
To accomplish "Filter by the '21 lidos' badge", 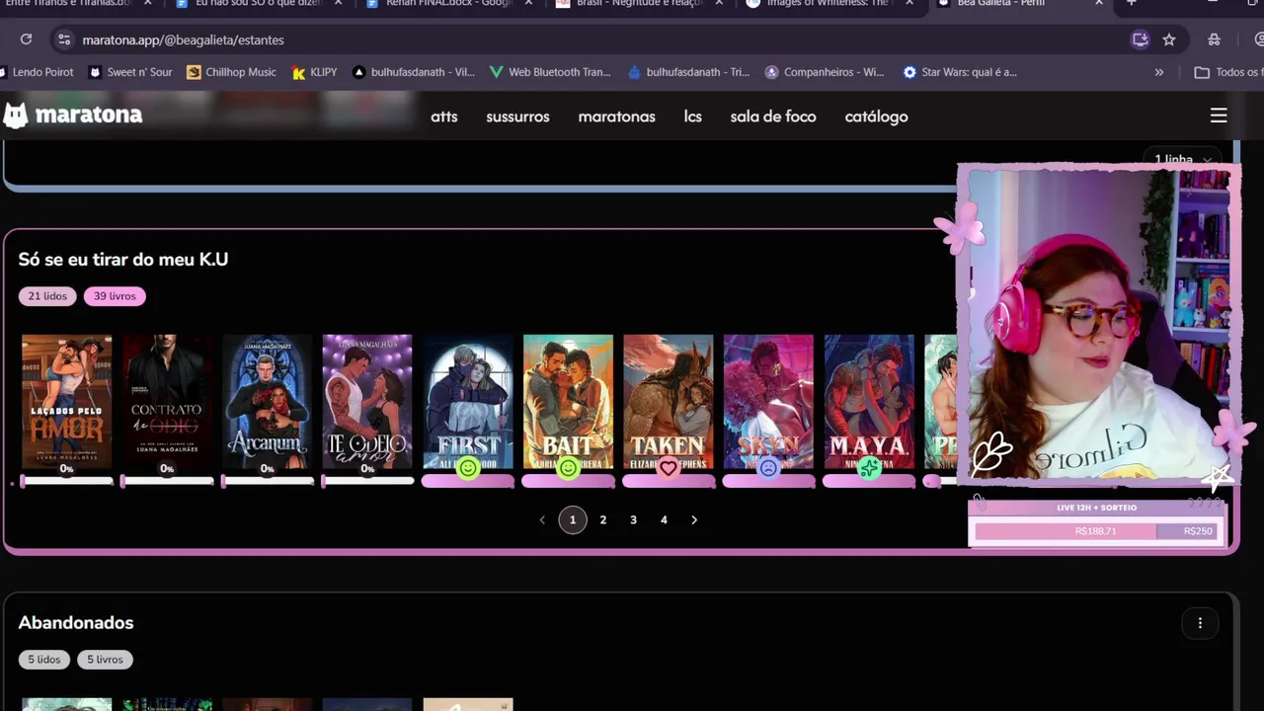I will coord(47,296).
